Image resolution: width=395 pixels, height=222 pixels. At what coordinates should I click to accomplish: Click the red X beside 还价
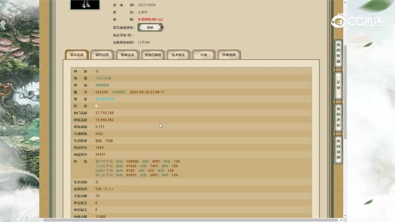click(x=163, y=27)
